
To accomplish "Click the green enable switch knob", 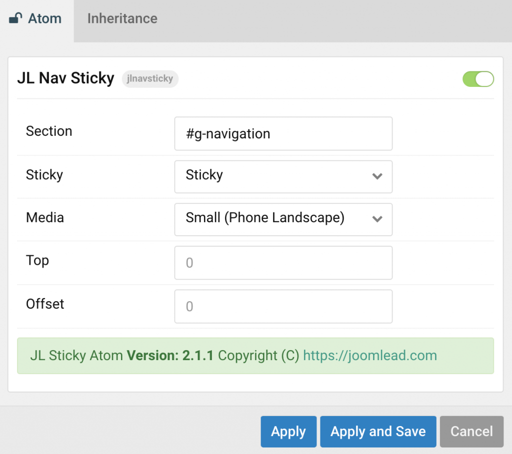I will tap(483, 79).
